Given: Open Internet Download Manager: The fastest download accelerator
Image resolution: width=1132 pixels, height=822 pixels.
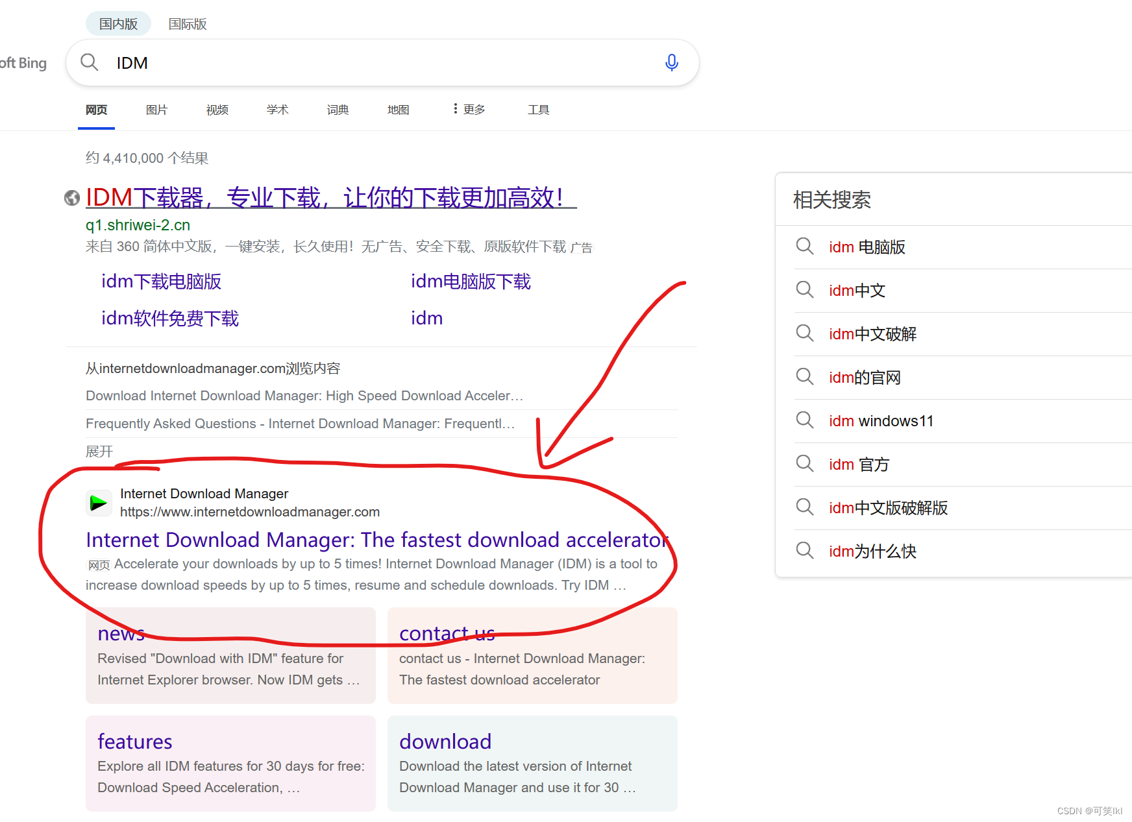Looking at the screenshot, I should pyautogui.click(x=376, y=540).
